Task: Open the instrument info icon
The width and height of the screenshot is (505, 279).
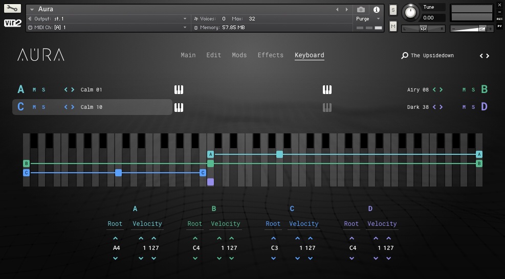Action: [377, 10]
